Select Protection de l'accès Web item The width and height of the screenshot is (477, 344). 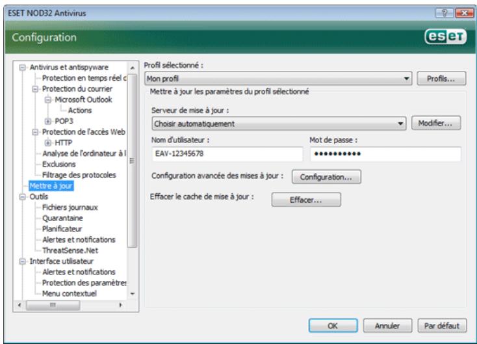tap(84, 132)
